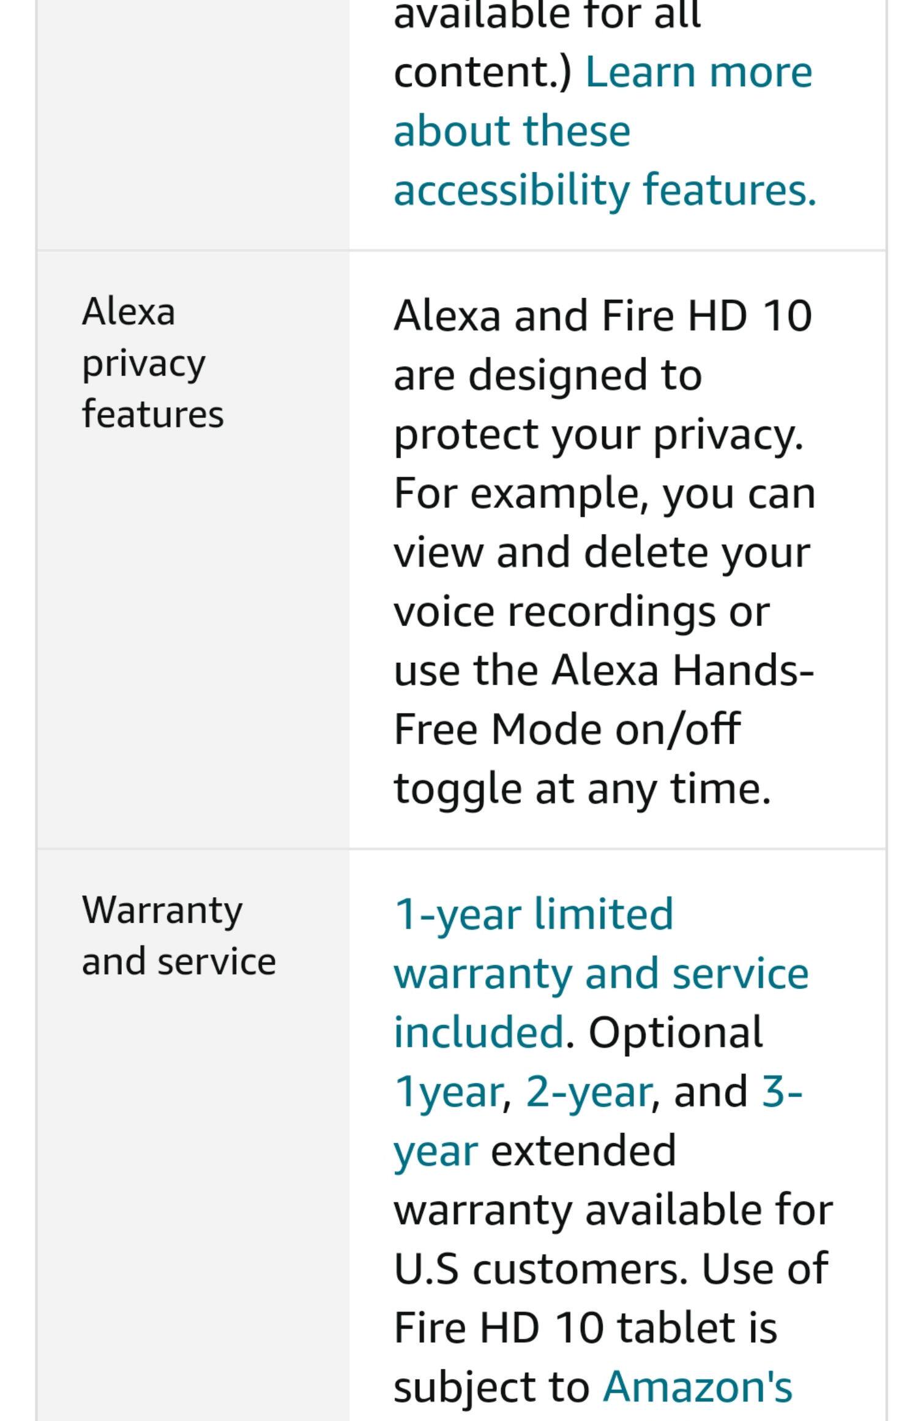Click the "Warranty and service" row label

pyautogui.click(x=178, y=935)
